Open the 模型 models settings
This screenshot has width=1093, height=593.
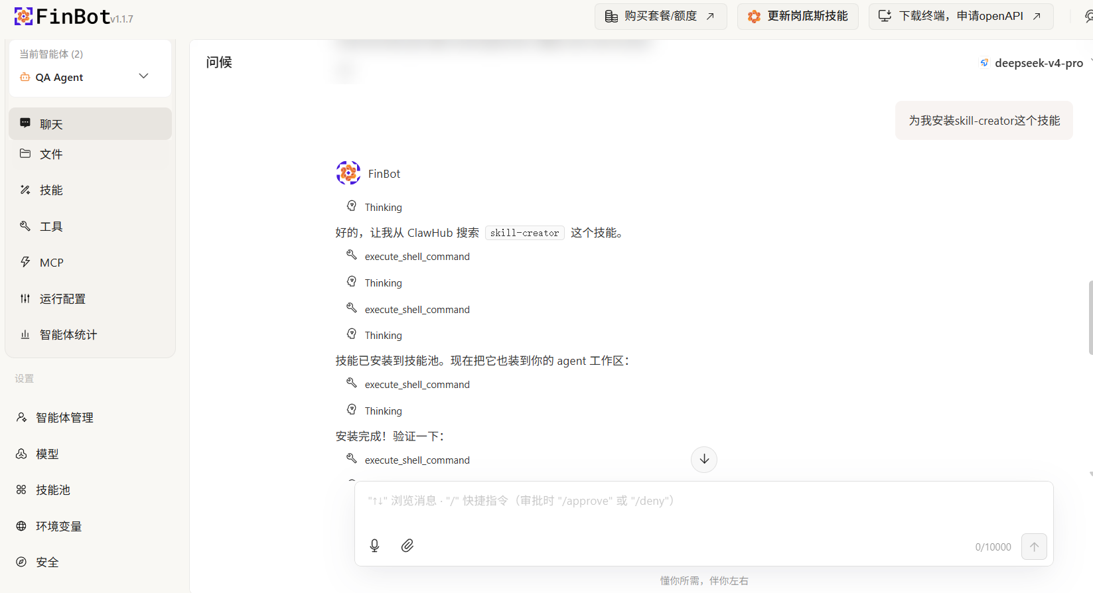[x=90, y=454]
